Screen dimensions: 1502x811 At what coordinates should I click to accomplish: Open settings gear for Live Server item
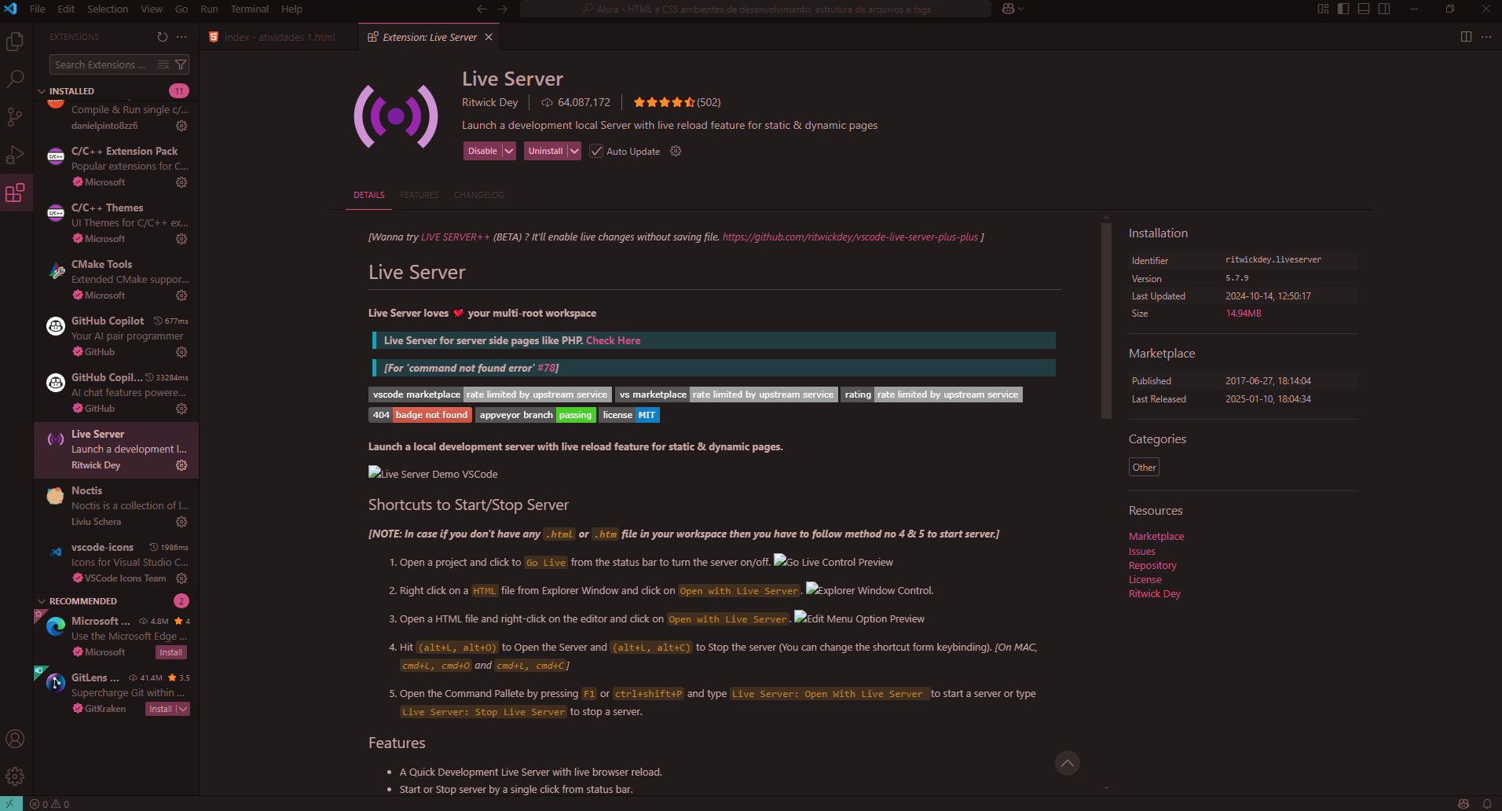click(x=181, y=465)
